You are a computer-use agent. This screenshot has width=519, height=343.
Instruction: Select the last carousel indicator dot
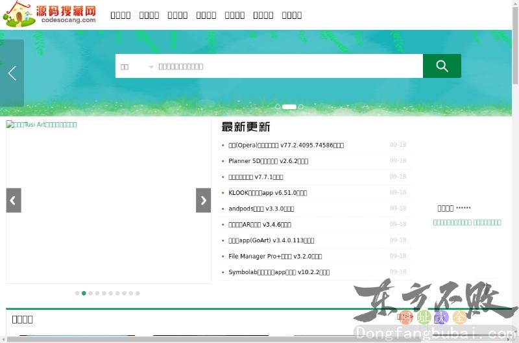click(x=138, y=293)
